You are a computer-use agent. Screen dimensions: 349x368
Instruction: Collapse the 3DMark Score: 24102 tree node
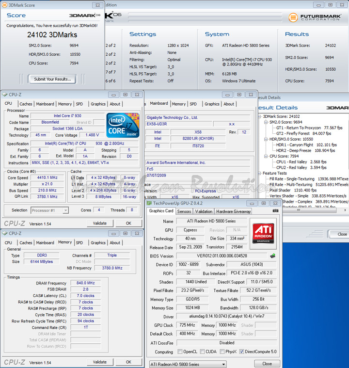coord(259,116)
